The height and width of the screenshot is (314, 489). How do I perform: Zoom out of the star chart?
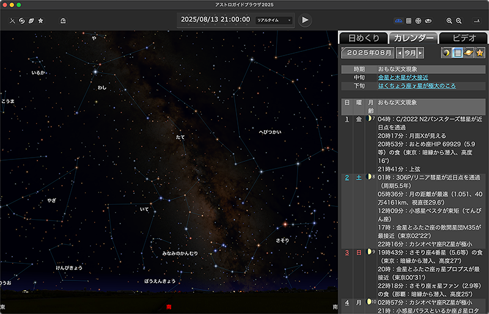[x=458, y=21]
